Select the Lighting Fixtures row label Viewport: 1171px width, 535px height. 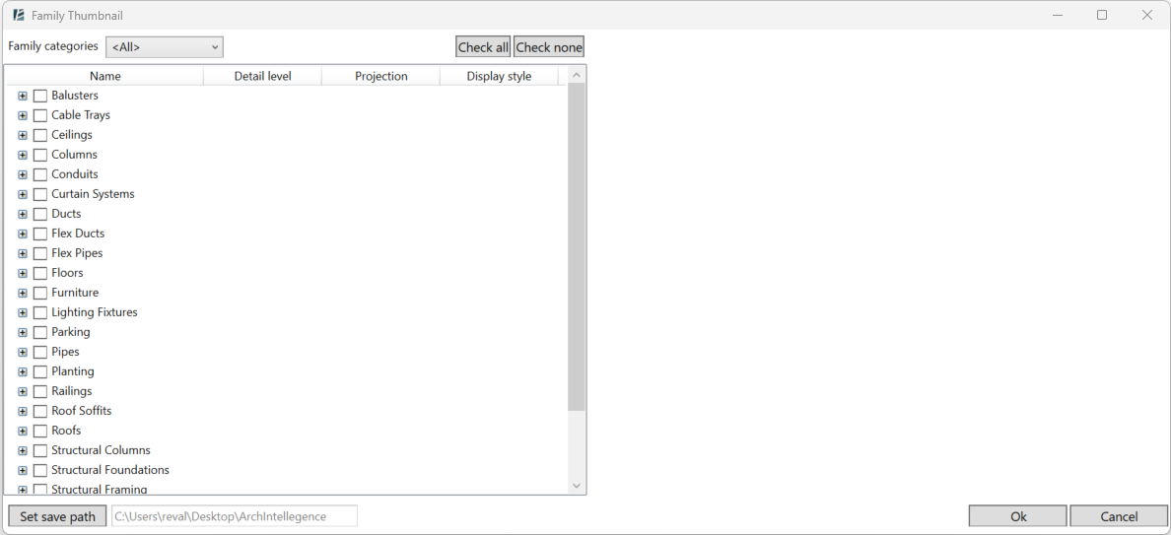click(x=94, y=312)
